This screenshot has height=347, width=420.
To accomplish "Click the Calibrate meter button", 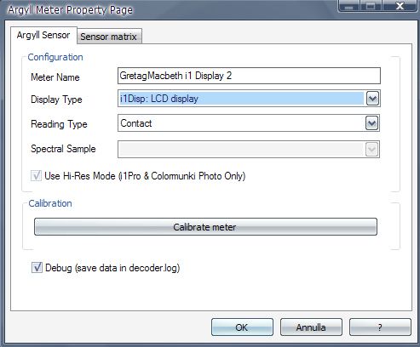I will [205, 227].
